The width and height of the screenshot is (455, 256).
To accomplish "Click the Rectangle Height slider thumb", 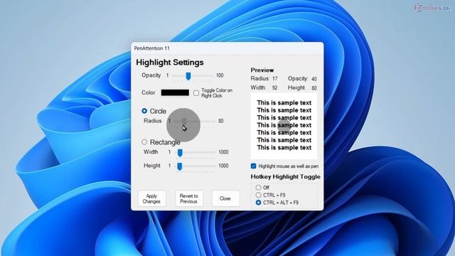I will pos(180,166).
